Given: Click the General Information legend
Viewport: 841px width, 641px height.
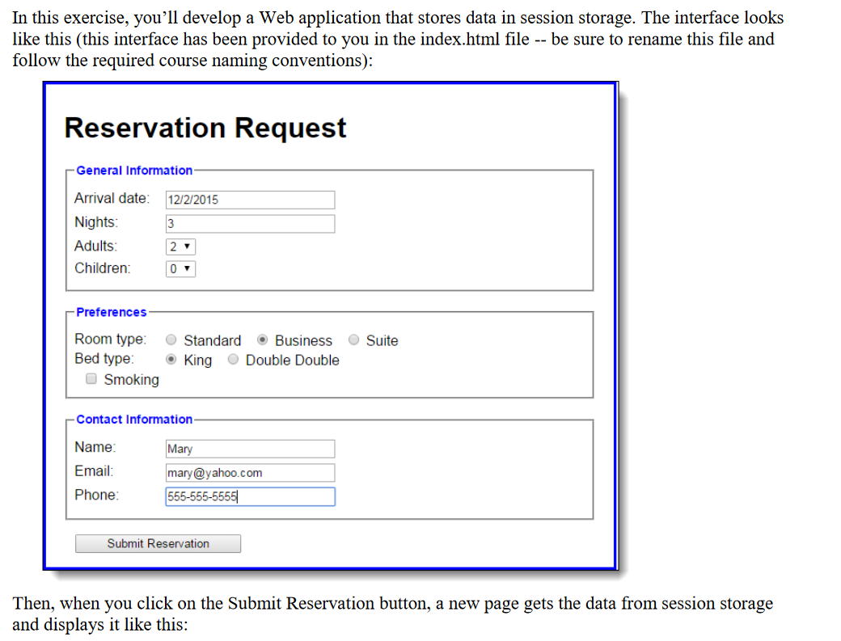Looking at the screenshot, I should (x=134, y=171).
